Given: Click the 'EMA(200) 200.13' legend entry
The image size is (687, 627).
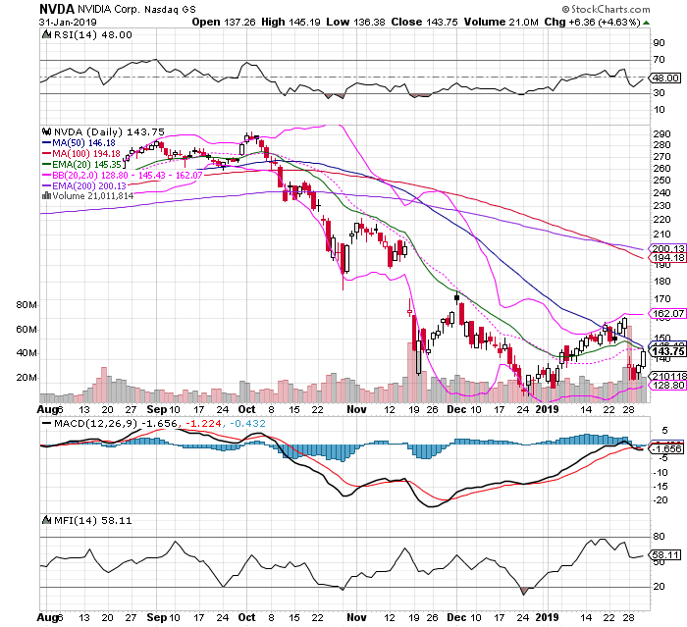Looking at the screenshot, I should 89,185.
